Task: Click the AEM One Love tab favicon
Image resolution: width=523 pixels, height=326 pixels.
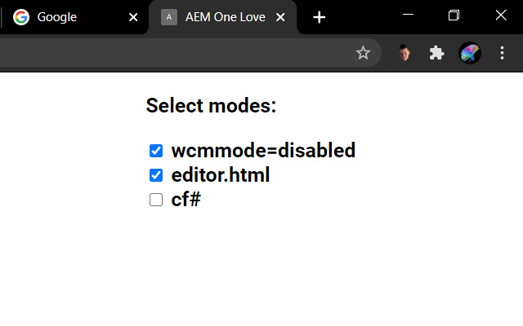Action: tap(169, 17)
